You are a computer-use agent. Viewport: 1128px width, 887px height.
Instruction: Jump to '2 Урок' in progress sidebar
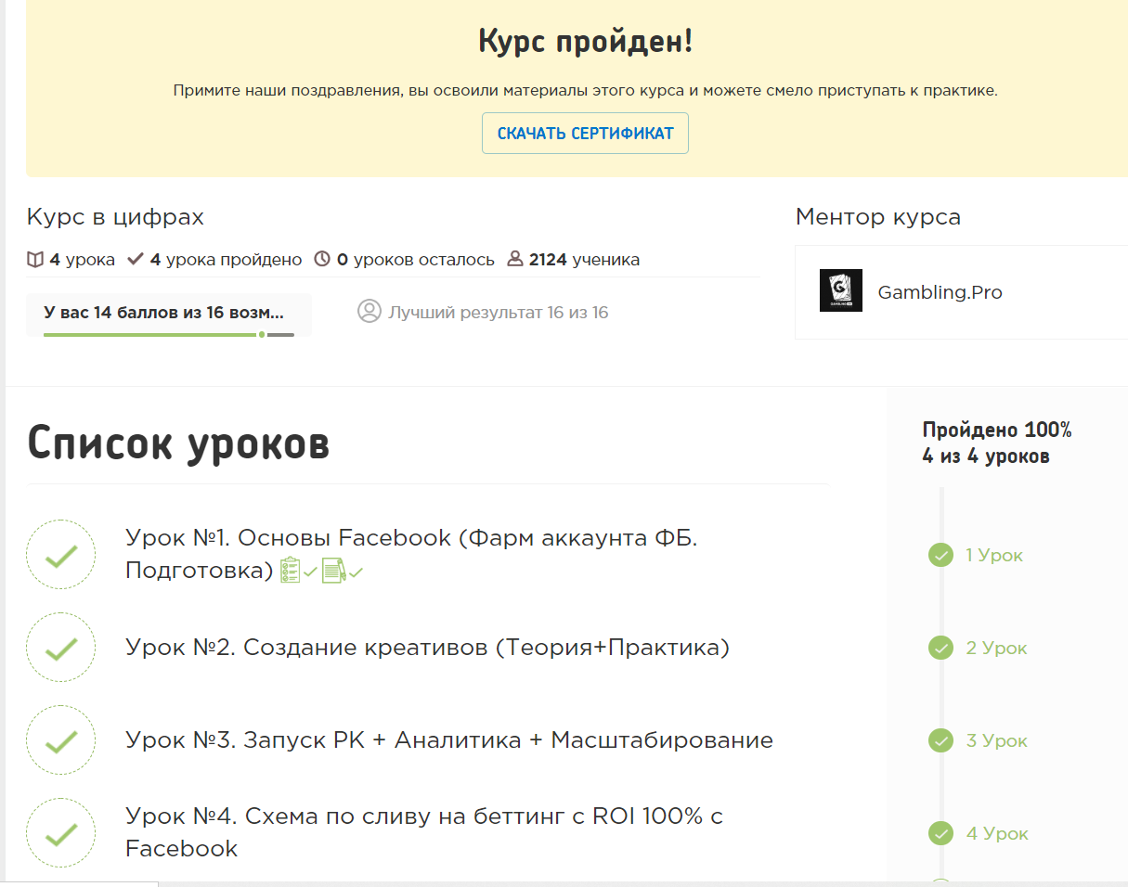tap(996, 649)
